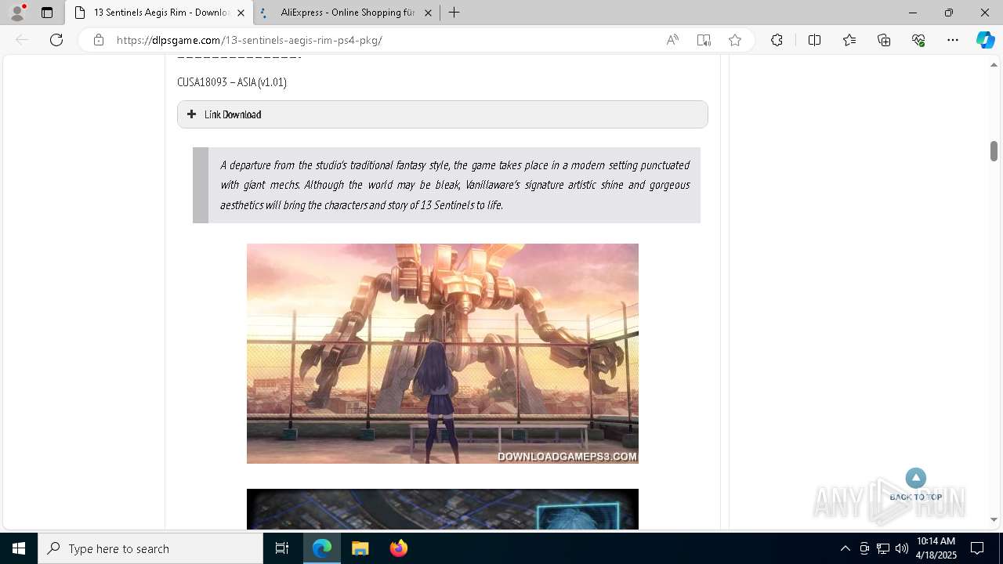
Task: Activate Read aloud icon
Action: 672,40
